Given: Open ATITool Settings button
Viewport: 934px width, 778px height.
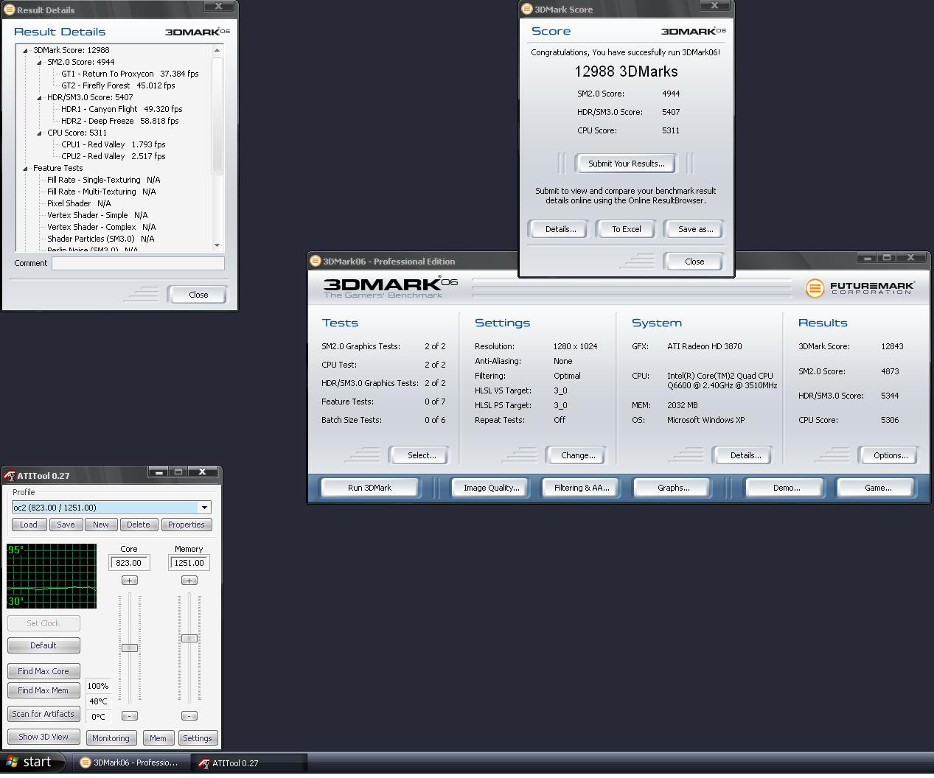Looking at the screenshot, I should [198, 738].
